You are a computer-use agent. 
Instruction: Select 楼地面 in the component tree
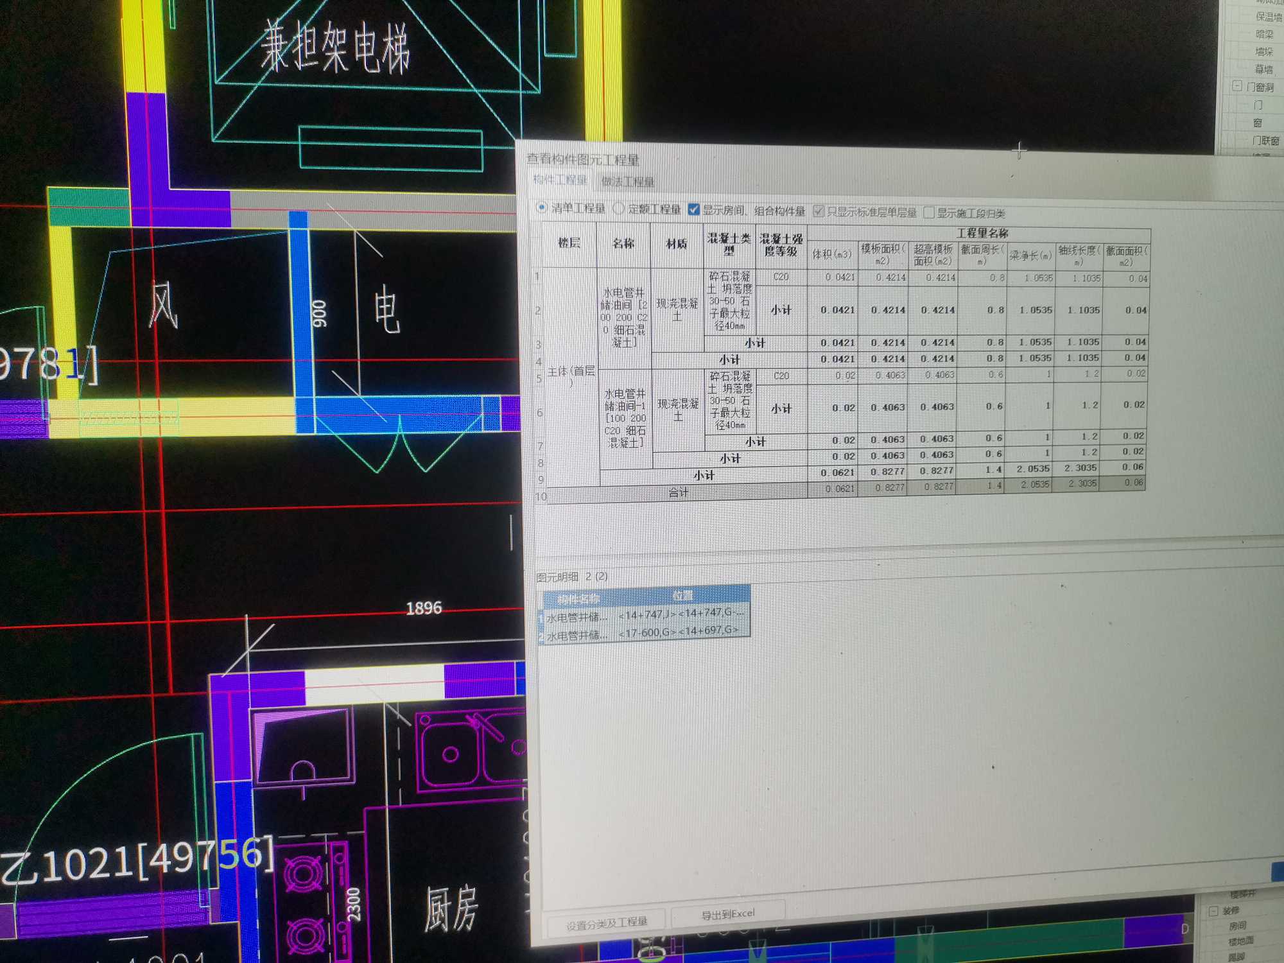click(x=1240, y=942)
